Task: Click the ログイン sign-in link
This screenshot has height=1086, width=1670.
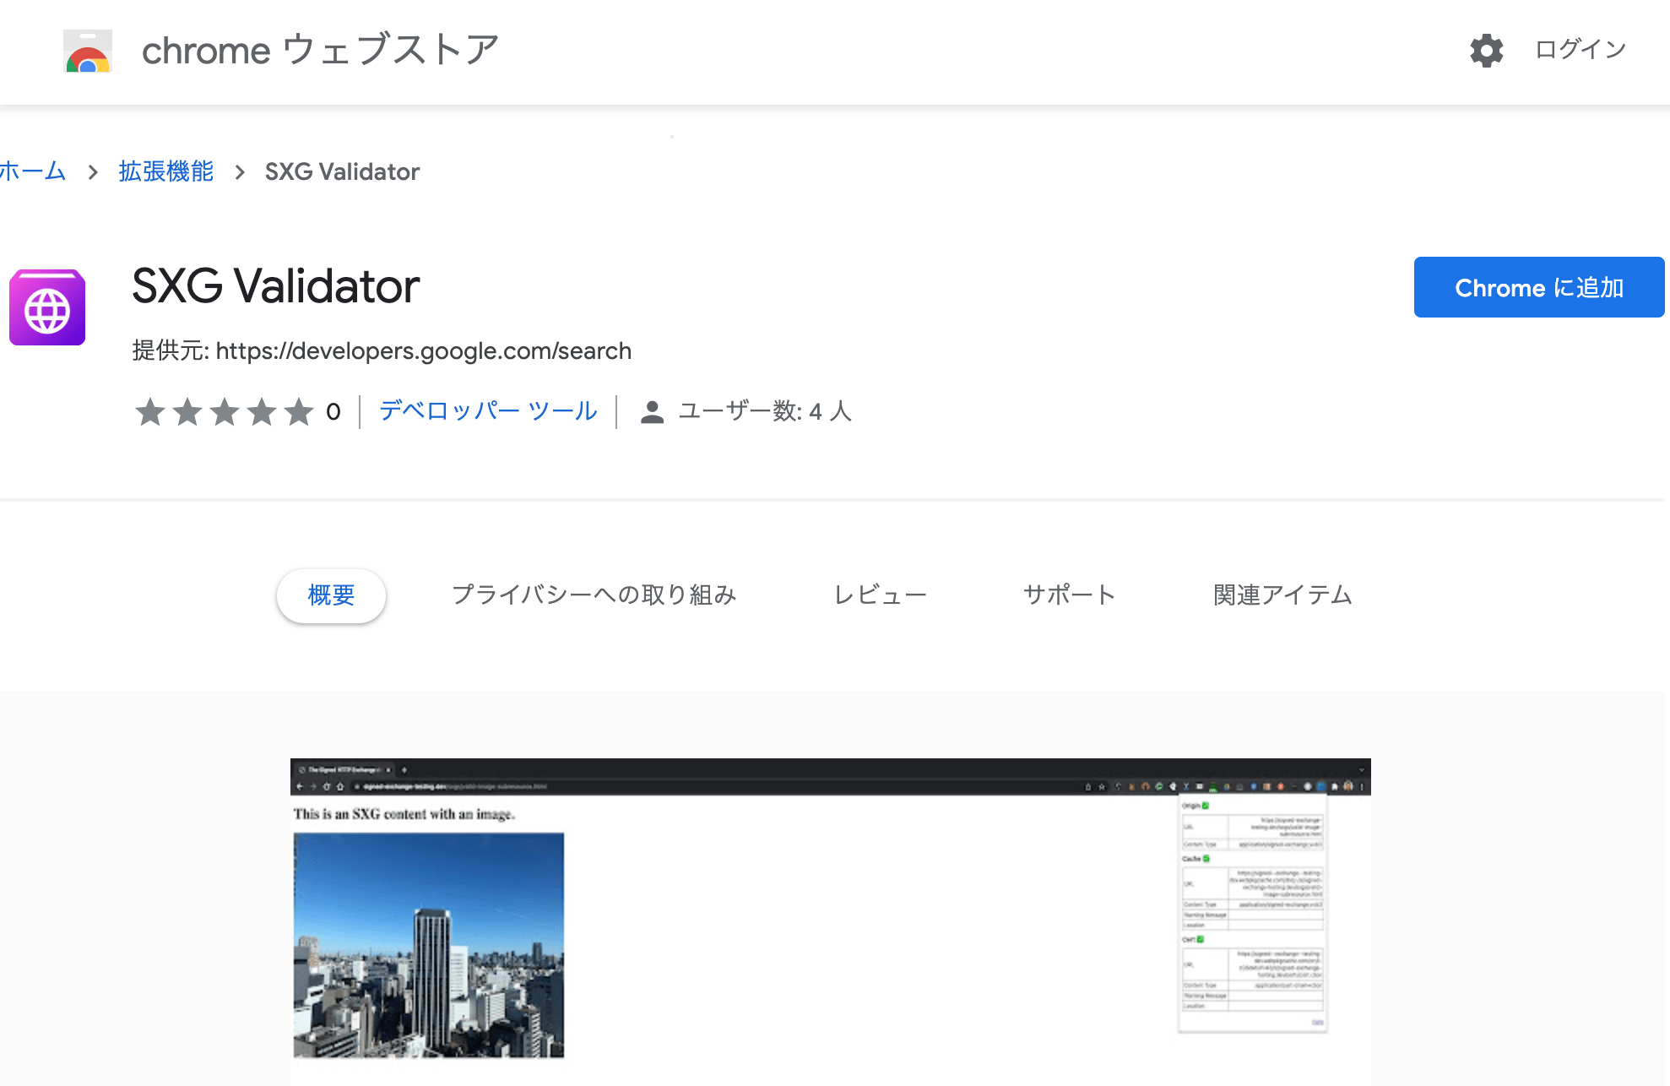Action: pos(1581,50)
